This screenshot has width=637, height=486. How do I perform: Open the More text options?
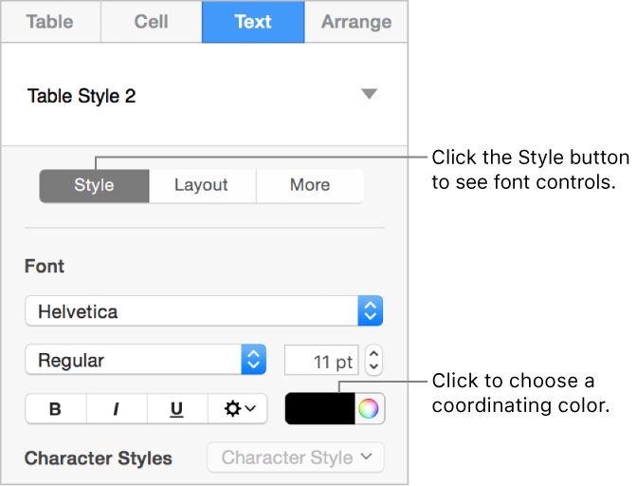click(x=310, y=185)
